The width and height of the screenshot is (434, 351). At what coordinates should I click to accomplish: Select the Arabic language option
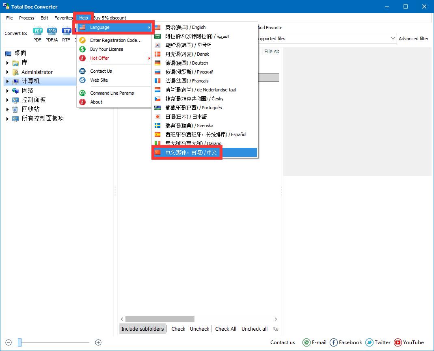(205, 36)
